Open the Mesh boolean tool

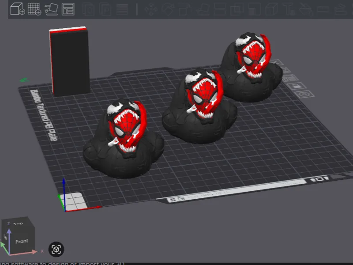[237, 9]
